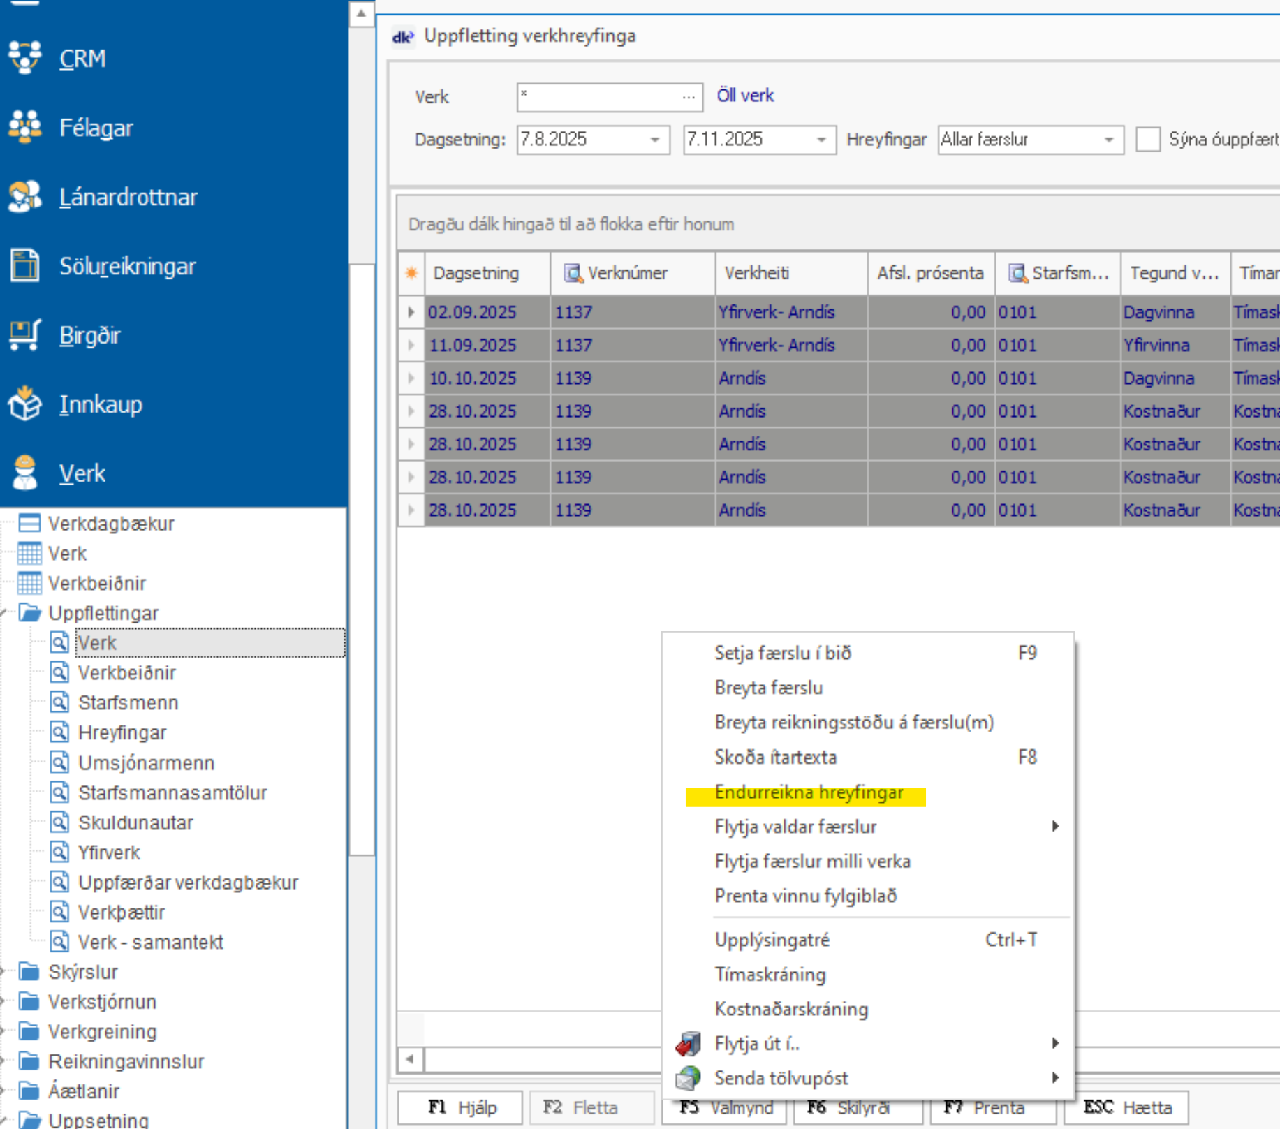Choose Endurreikna hreyfingar from context menu
Image resolution: width=1280 pixels, height=1129 pixels.
pos(809,793)
